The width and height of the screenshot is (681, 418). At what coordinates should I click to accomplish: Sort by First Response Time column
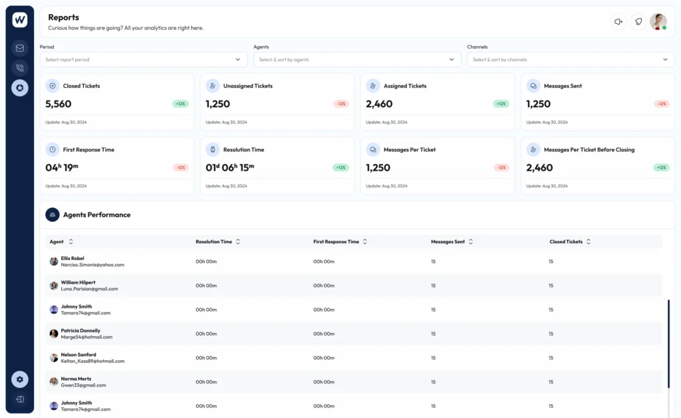(365, 242)
